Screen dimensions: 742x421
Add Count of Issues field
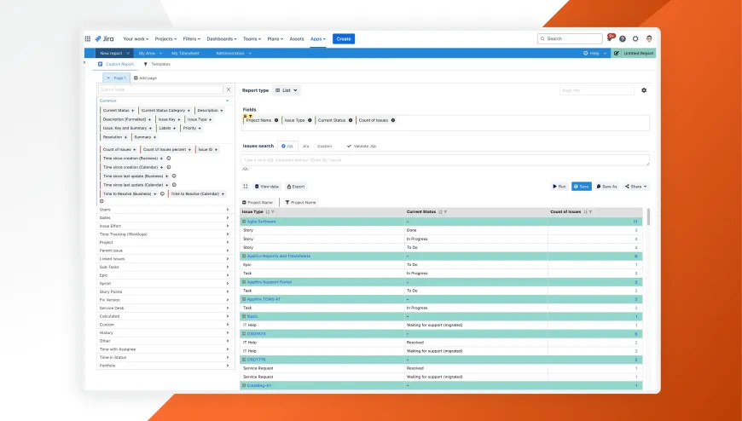(134, 149)
